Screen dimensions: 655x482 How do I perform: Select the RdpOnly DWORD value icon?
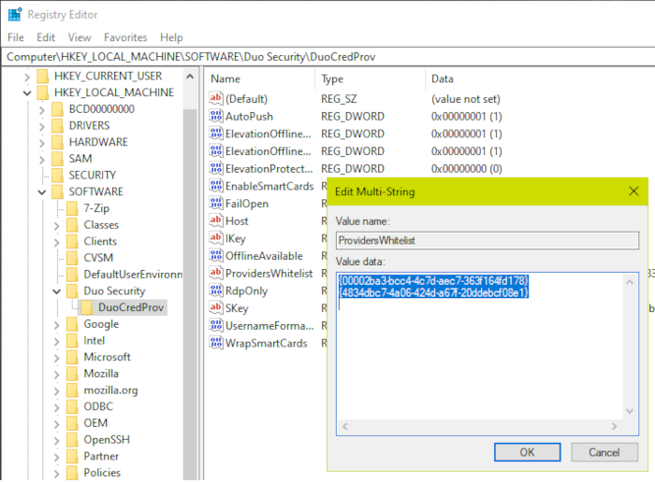pos(216,291)
